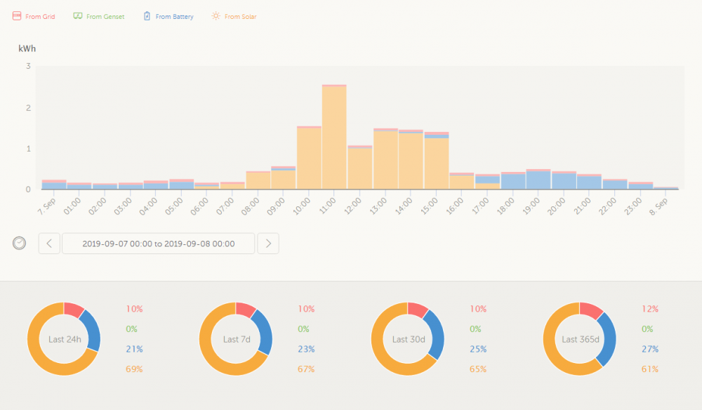This screenshot has height=410, width=702.
Task: Select the Last 365d donut chart
Action: tap(580, 339)
